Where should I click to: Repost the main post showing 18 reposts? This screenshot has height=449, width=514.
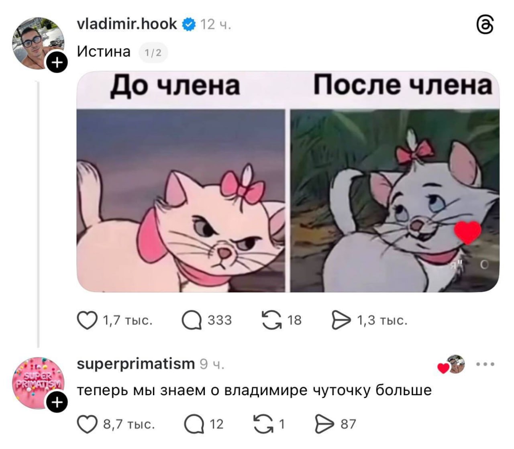(271, 320)
